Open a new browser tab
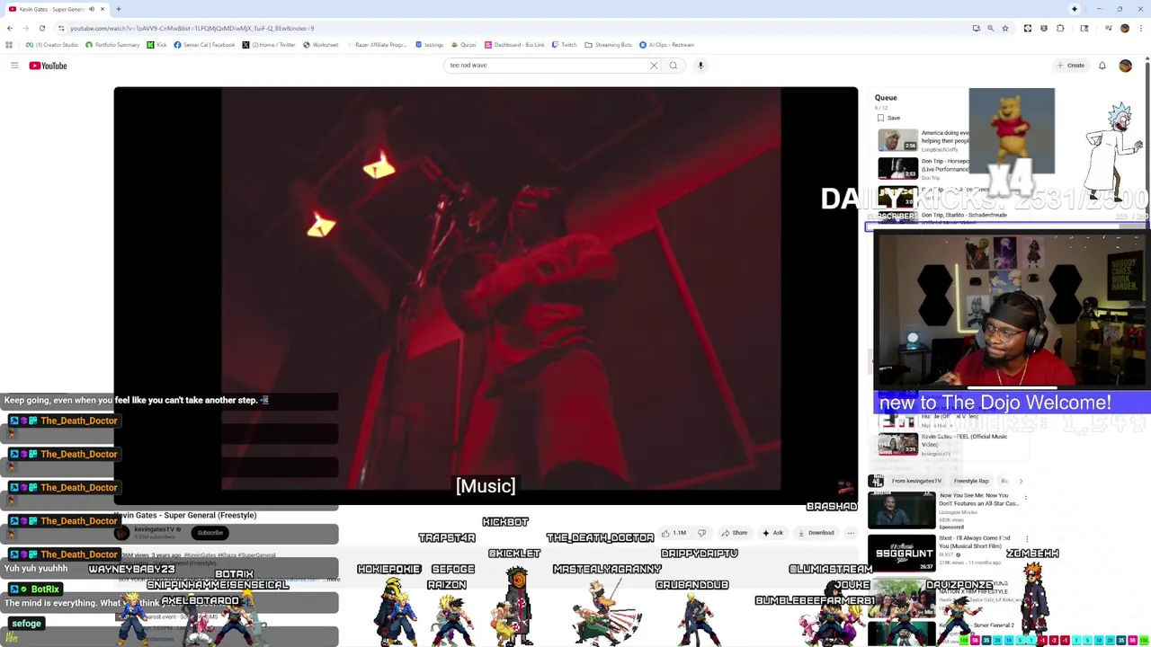1151x647 pixels. [119, 9]
